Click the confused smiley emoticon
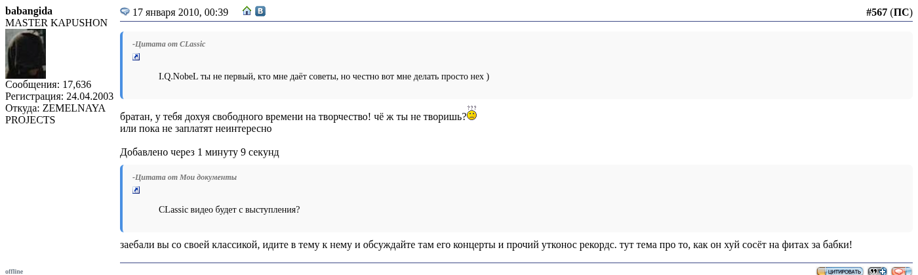This screenshot has height=275, width=918. pyautogui.click(x=471, y=114)
